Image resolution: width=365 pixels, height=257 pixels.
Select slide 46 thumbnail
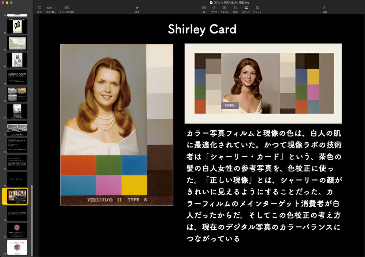(x=17, y=213)
